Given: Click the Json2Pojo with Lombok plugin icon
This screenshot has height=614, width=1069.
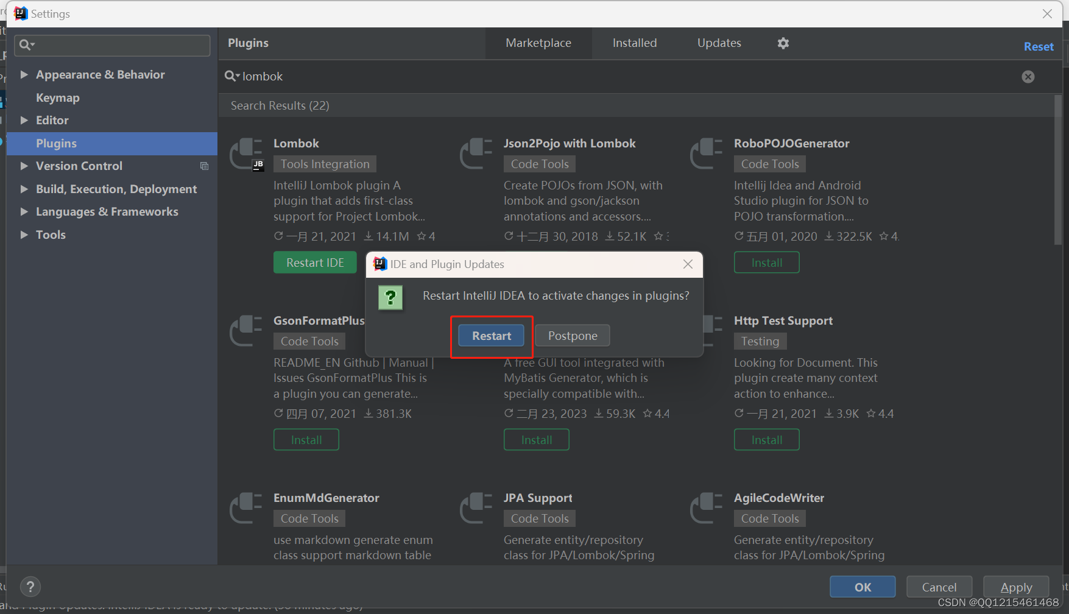Looking at the screenshot, I should point(476,153).
